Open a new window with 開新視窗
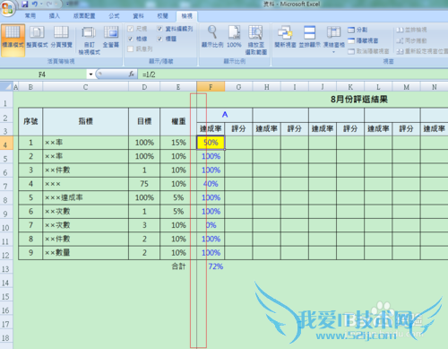 coord(285,37)
